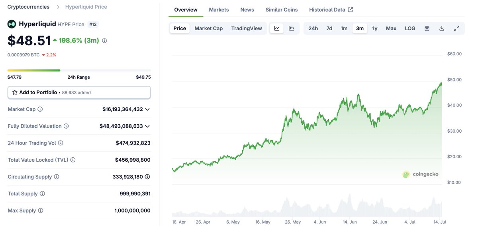Switch chart to Market Cap mode
The width and height of the screenshot is (478, 226).
pyautogui.click(x=209, y=28)
